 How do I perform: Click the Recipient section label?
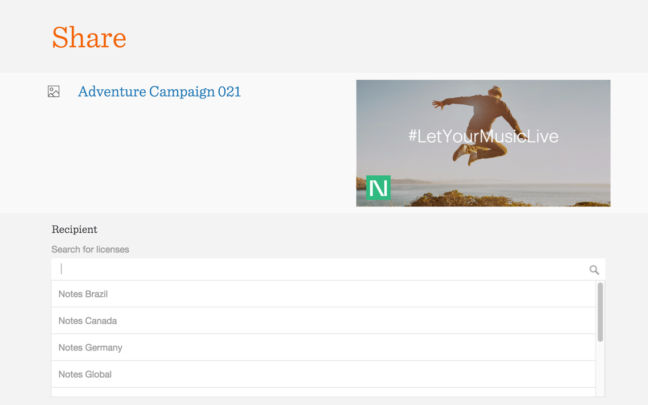pos(75,230)
